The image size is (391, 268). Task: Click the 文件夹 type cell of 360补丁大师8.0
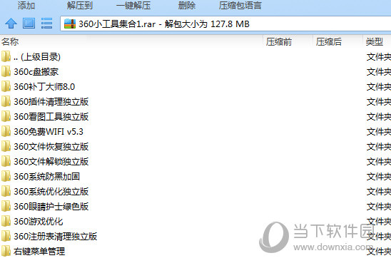[x=379, y=87]
